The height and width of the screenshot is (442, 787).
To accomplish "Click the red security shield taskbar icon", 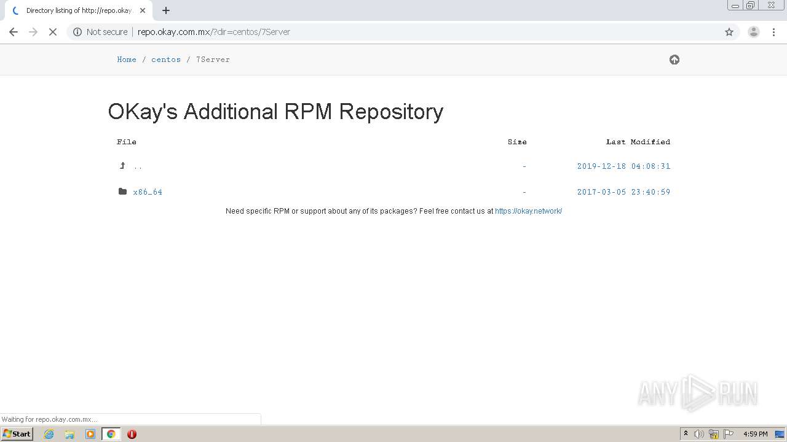I will 132,434.
